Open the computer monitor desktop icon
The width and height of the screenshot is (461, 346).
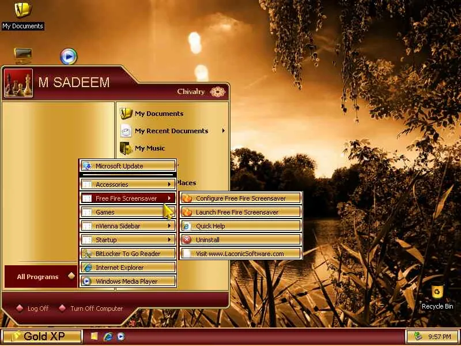point(23,56)
